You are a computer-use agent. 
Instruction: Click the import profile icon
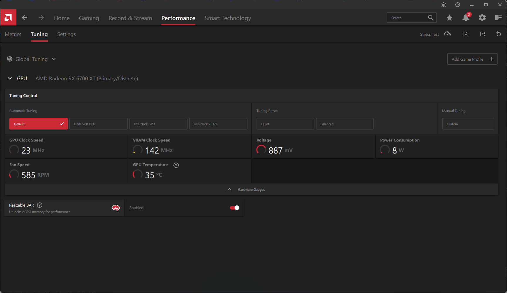coord(466,34)
